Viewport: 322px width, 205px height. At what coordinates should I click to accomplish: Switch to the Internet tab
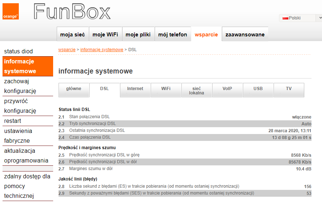pyautogui.click(x=135, y=89)
